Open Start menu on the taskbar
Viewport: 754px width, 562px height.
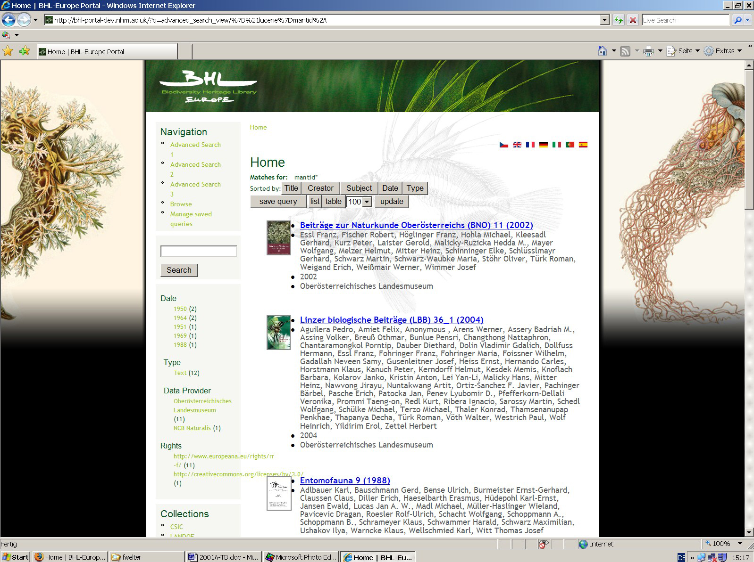(x=15, y=557)
